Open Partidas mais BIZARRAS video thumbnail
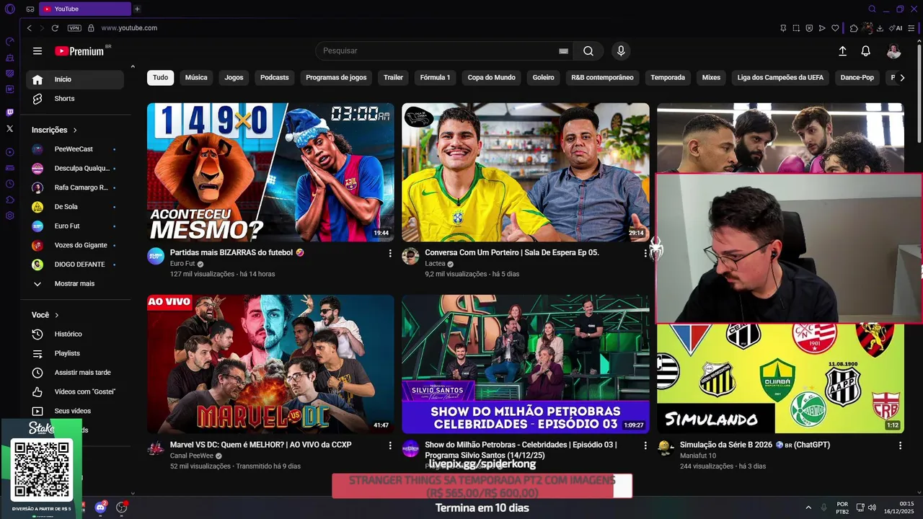923x519 pixels. click(270, 172)
